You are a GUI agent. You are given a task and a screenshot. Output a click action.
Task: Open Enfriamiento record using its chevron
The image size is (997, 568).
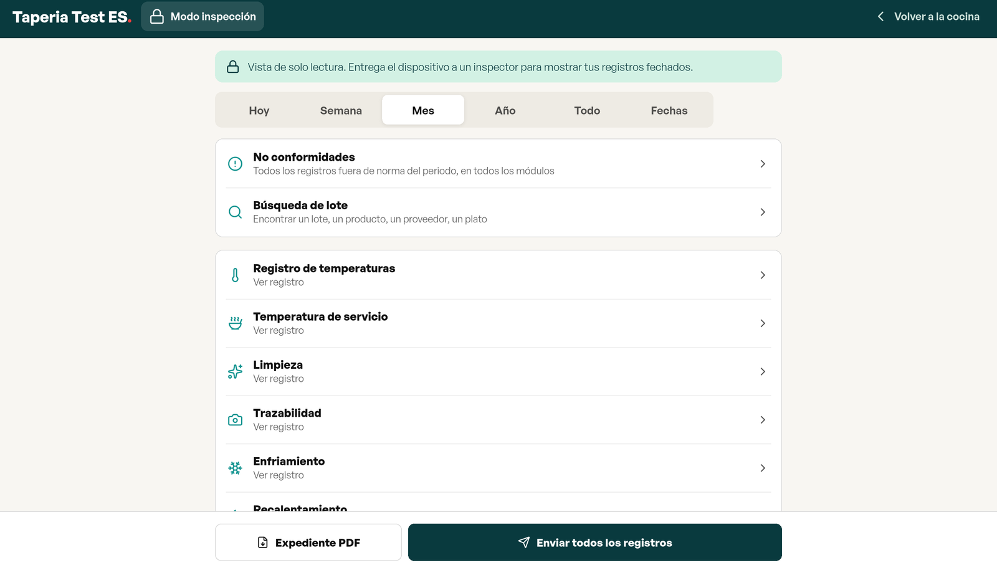[763, 468]
